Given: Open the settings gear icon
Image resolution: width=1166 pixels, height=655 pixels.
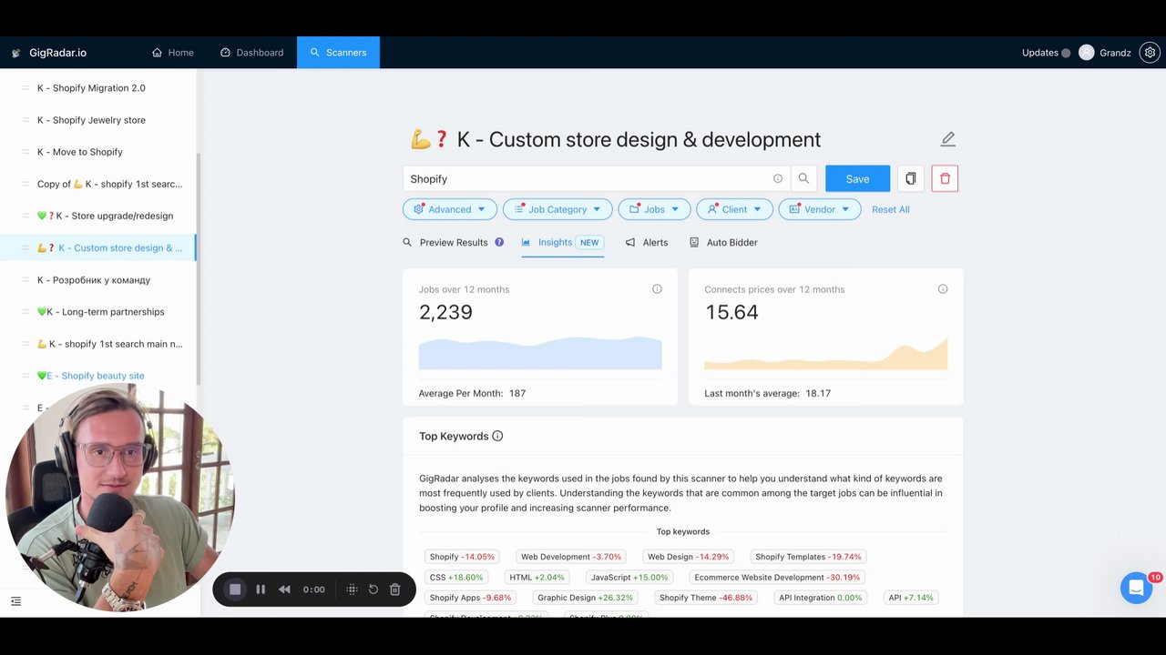Looking at the screenshot, I should 1151,53.
